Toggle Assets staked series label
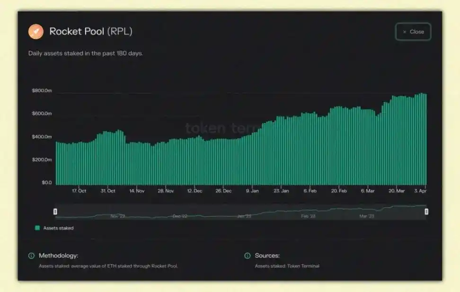460x292 pixels. 58,228
